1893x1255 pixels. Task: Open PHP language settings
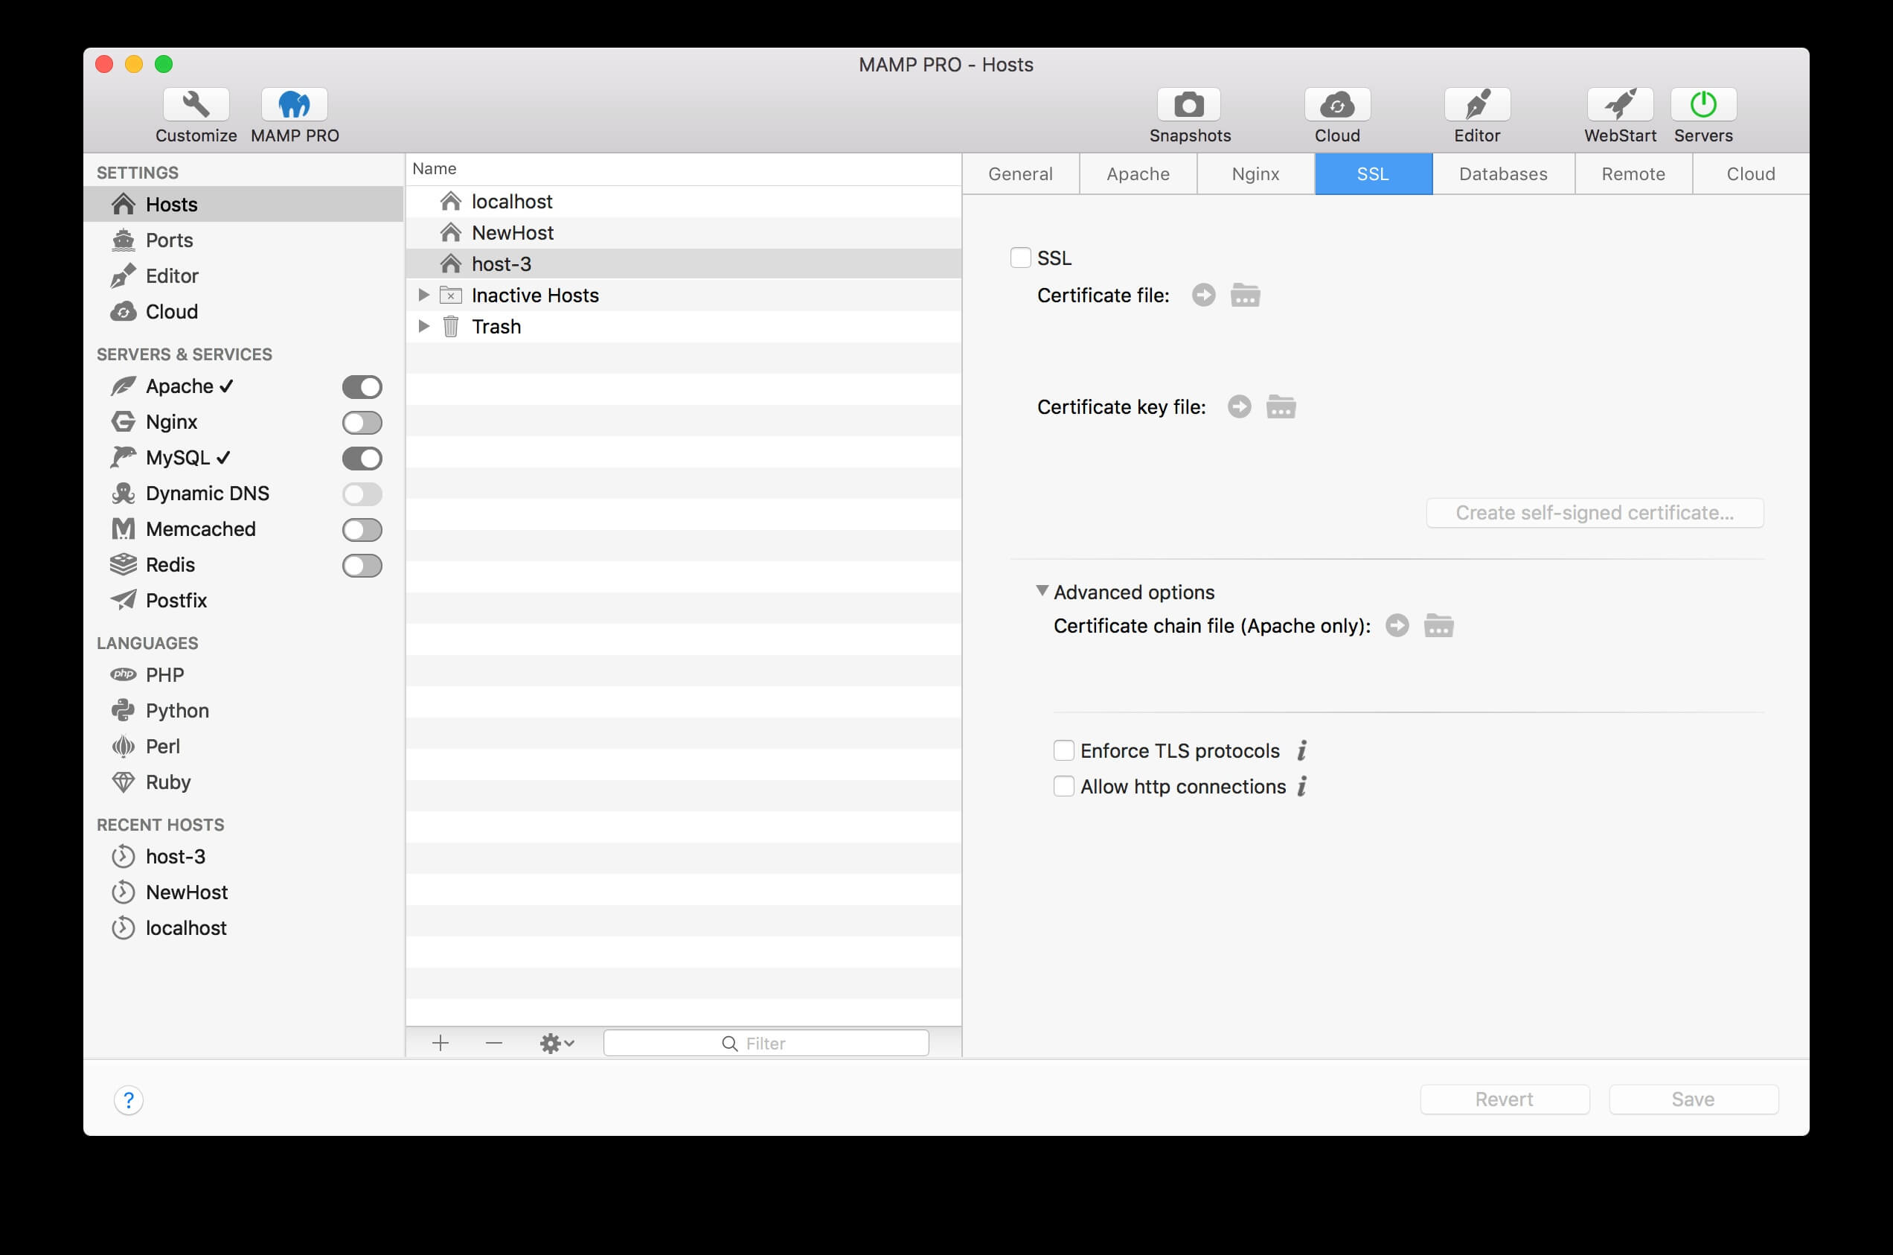(243, 674)
